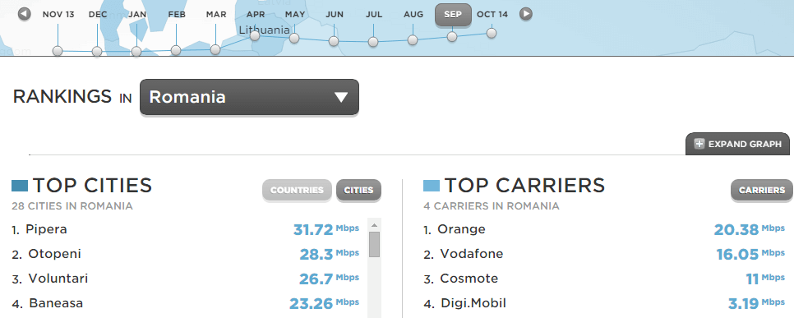Viewport: 794px width, 318px height.
Task: Click the 20.38 Mbps speed value
Action: (x=750, y=229)
